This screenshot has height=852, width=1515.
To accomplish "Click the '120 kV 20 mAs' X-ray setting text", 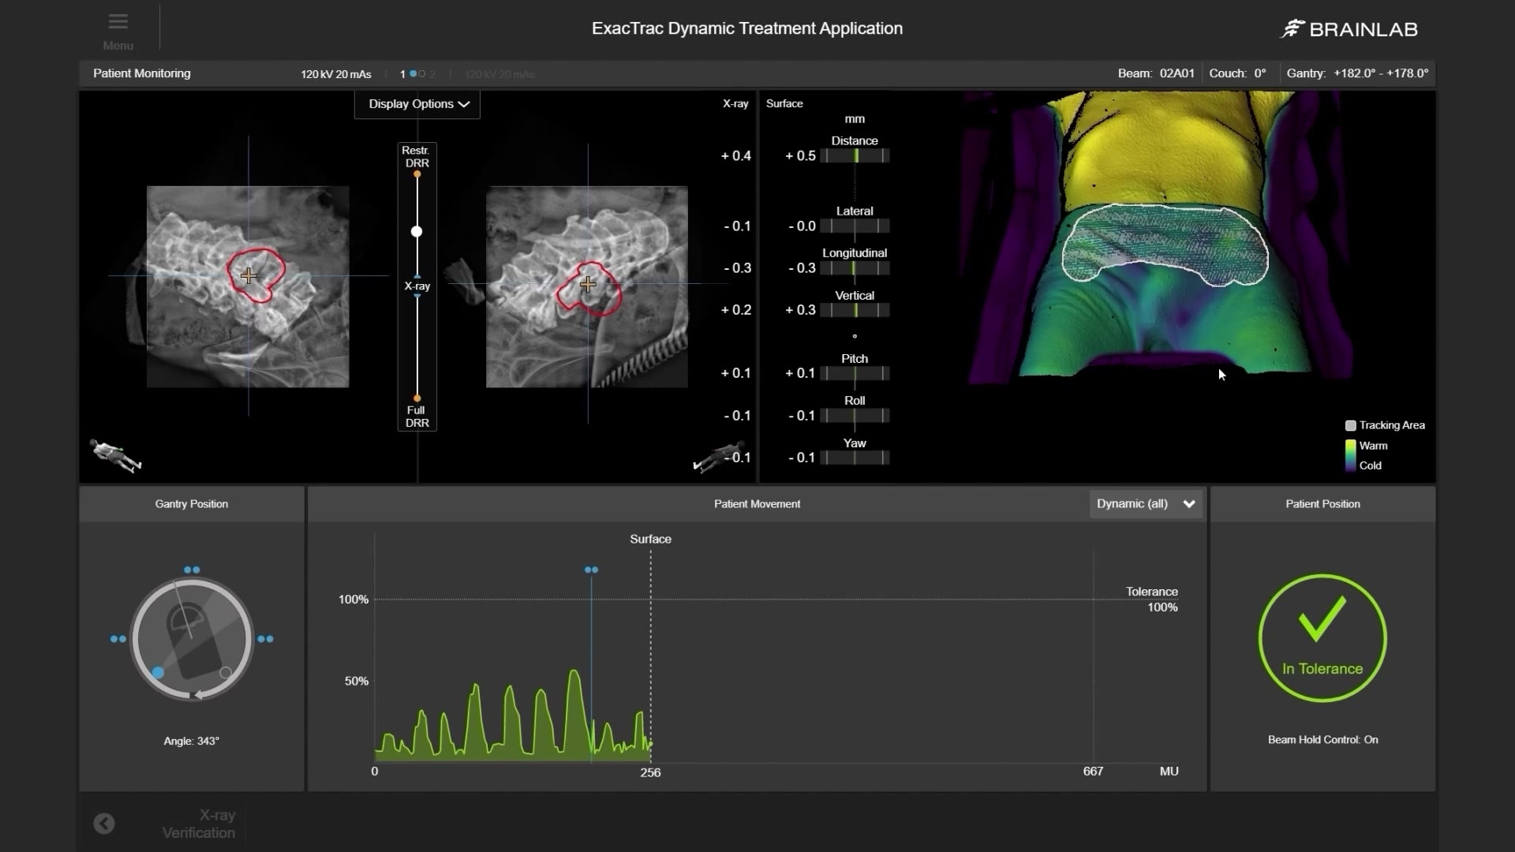I will coord(336,74).
